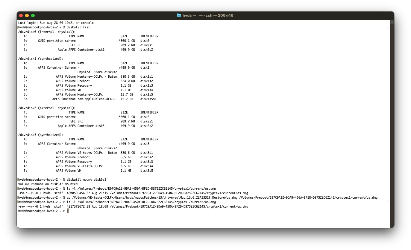Zoom the Terminal window with the green button

[x=33, y=16]
